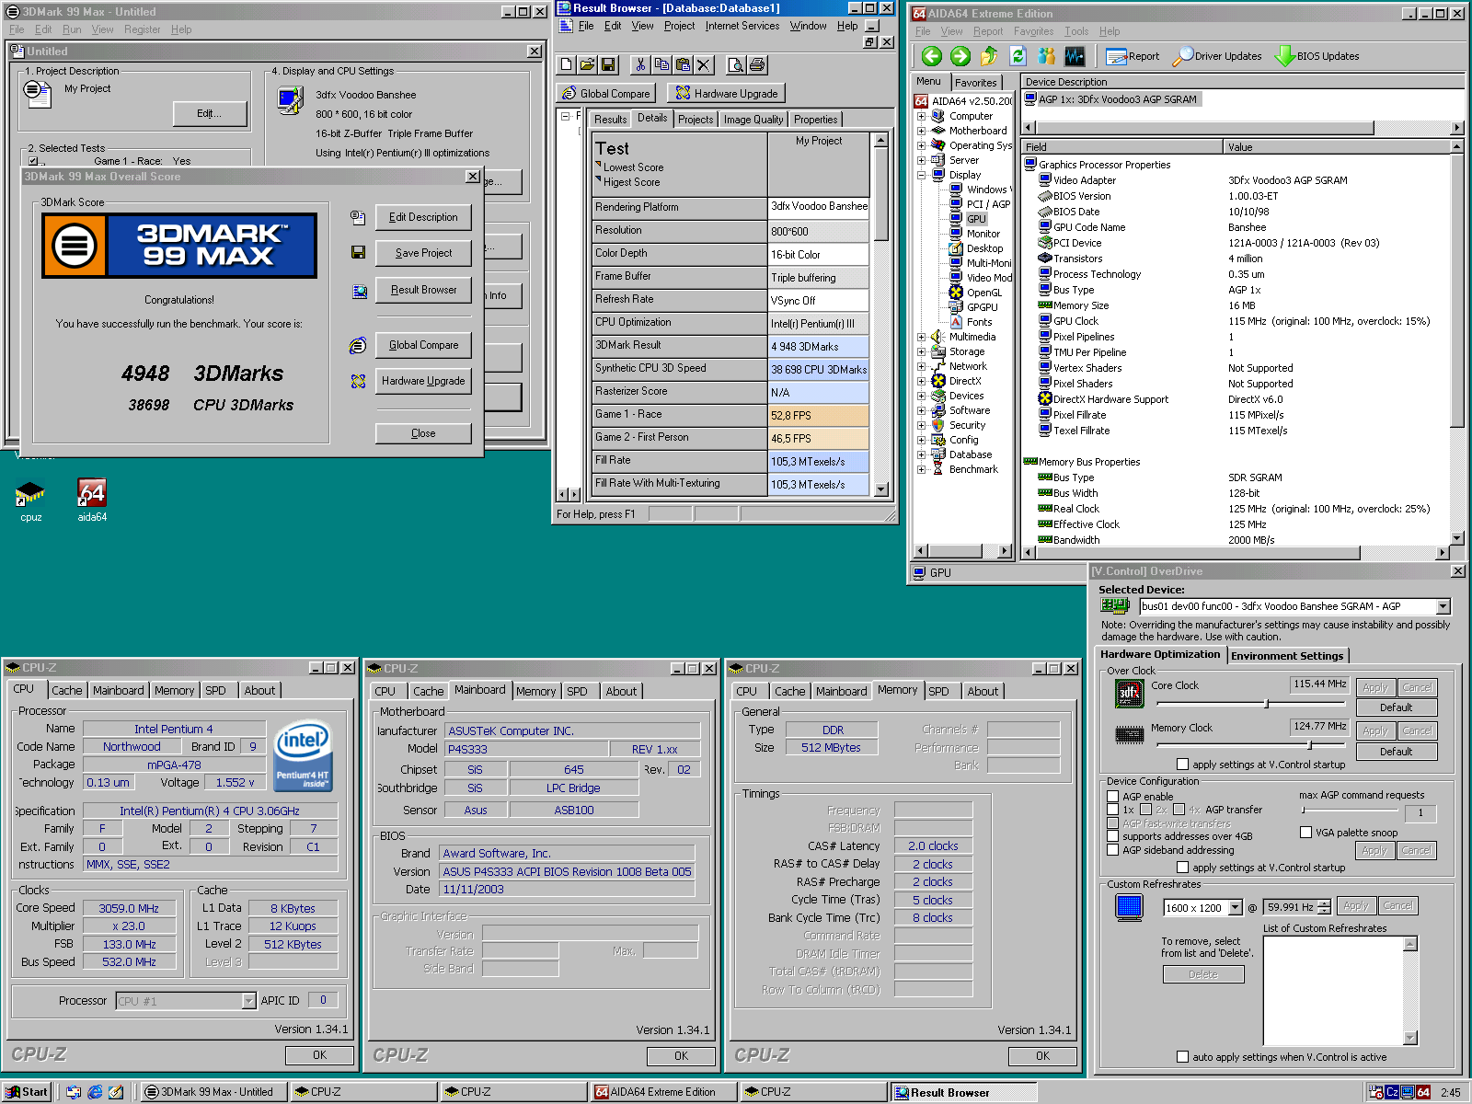Viewport: 1472px width, 1104px height.
Task: Click the Delete X icon in Result Browser
Action: (x=704, y=64)
